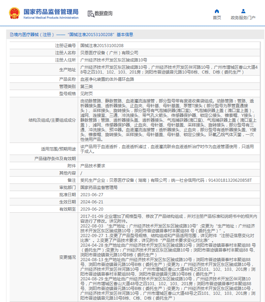Click the 结构及组成/主要组成成分 label
265x302 pixels.
(52, 120)
